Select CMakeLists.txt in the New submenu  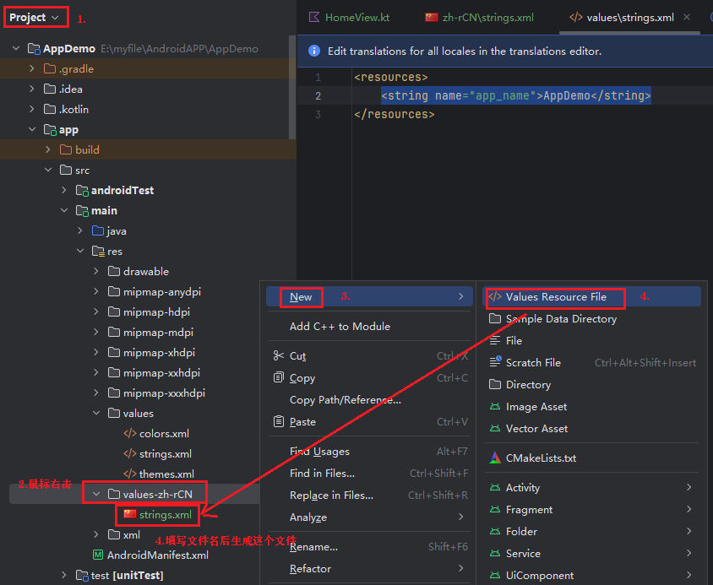(591, 458)
